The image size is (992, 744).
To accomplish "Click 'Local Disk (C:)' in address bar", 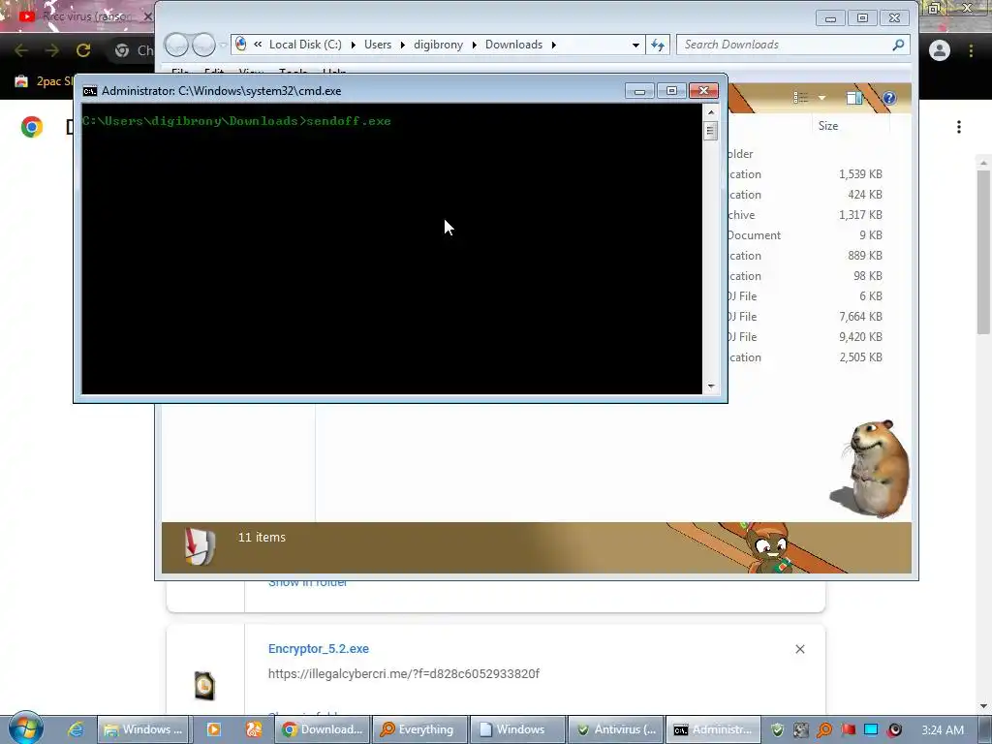I will click(x=305, y=45).
